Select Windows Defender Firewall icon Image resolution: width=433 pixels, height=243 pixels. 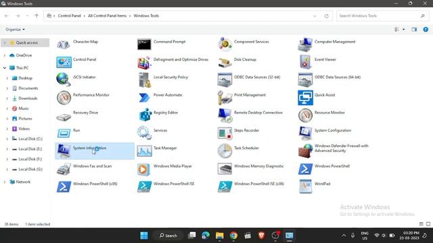[x=305, y=151]
